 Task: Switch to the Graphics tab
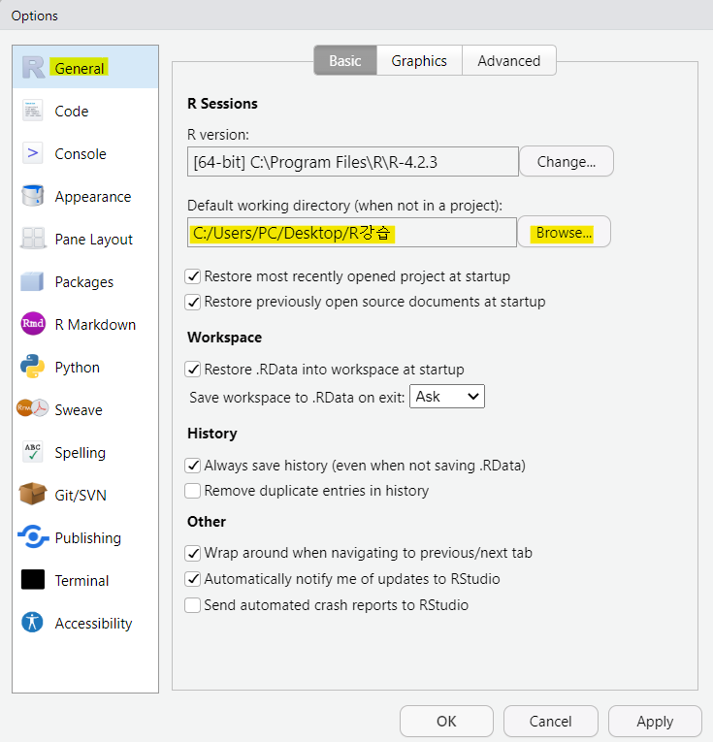pyautogui.click(x=419, y=60)
